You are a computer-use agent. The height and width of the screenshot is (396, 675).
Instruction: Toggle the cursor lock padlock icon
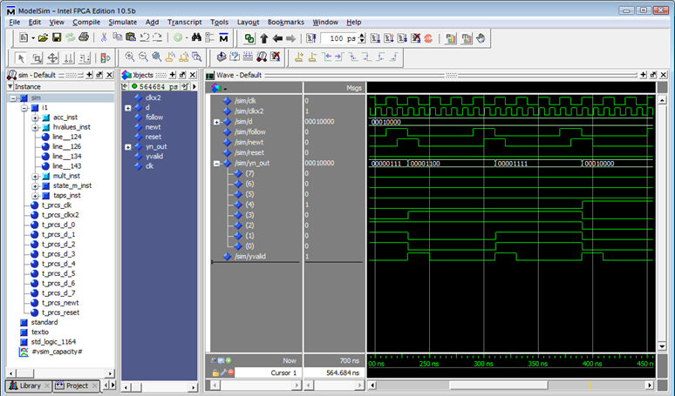coord(215,373)
